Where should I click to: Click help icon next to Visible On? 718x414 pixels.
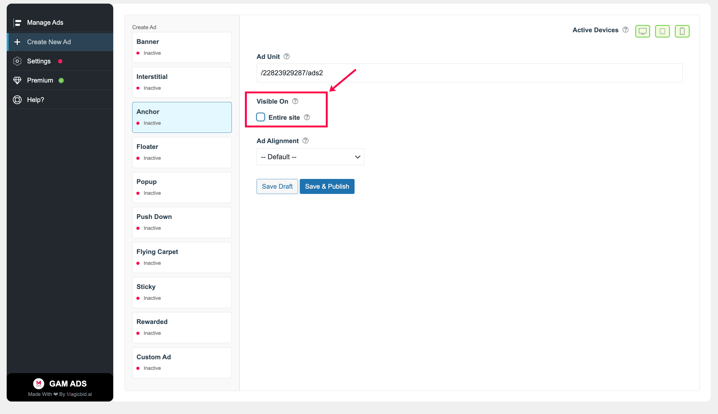(295, 101)
